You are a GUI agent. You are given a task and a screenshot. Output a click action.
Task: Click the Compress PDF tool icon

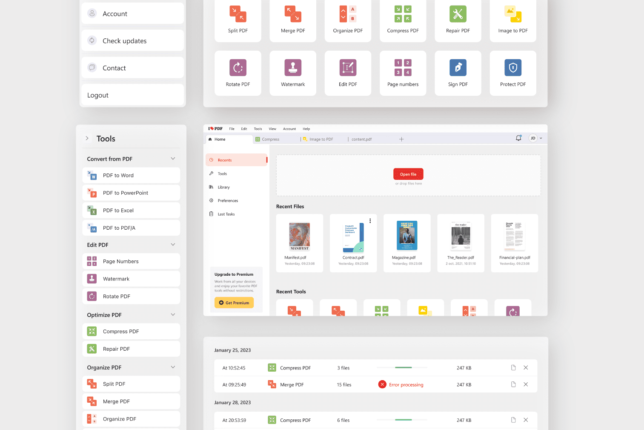[402, 14]
